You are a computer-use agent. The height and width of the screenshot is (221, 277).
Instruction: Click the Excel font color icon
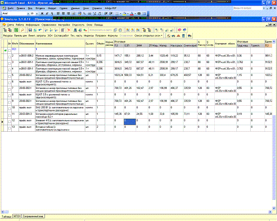pos(132,14)
